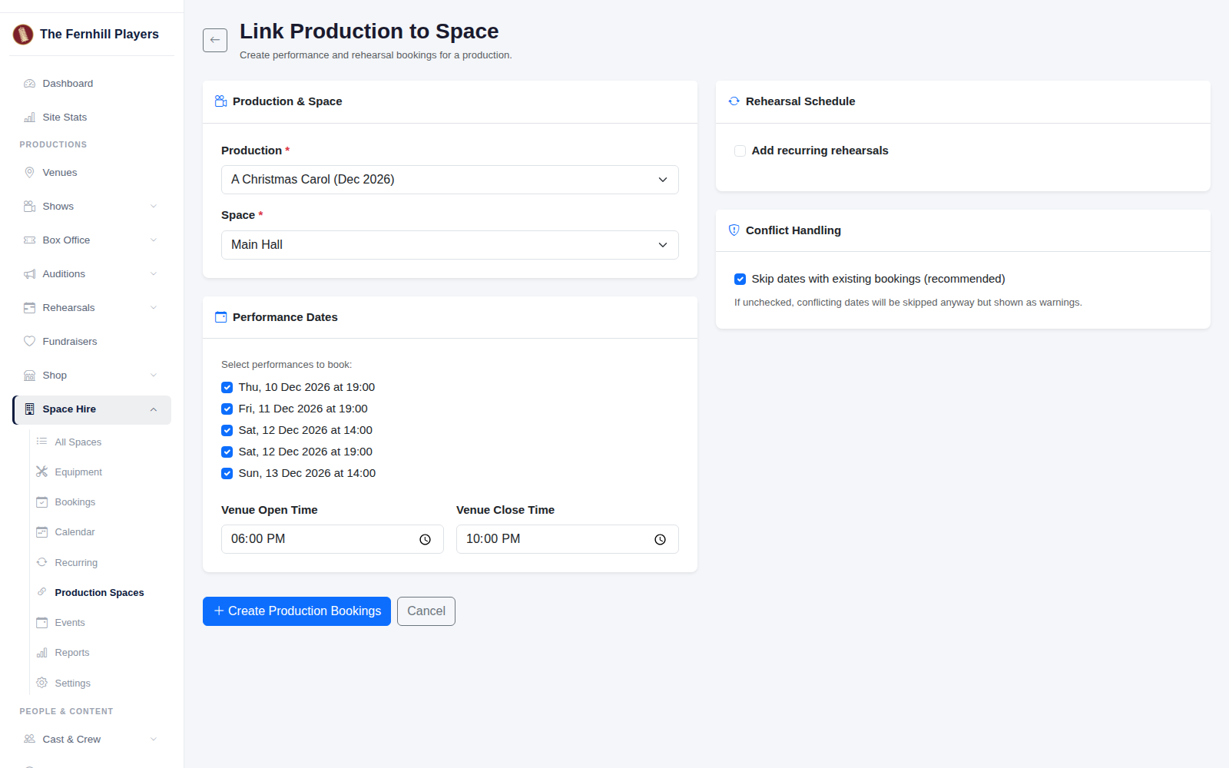Click the Cancel button
1229x768 pixels.
(x=426, y=611)
